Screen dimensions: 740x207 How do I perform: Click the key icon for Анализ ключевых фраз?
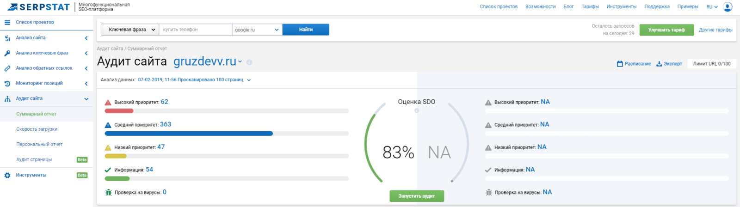tap(7, 53)
